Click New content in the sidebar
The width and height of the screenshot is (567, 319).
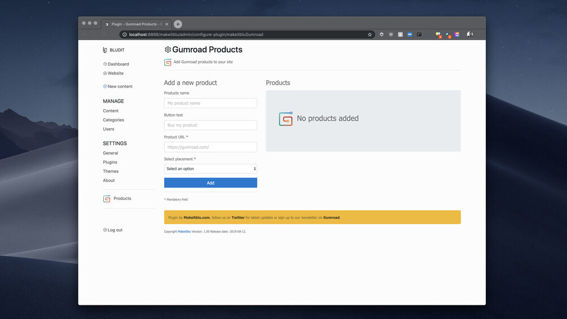[x=120, y=86]
